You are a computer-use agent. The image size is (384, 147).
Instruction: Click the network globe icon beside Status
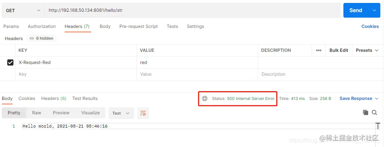click(x=205, y=98)
